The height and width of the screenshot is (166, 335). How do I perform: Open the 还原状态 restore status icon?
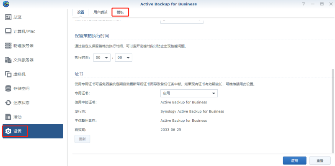coord(8,103)
